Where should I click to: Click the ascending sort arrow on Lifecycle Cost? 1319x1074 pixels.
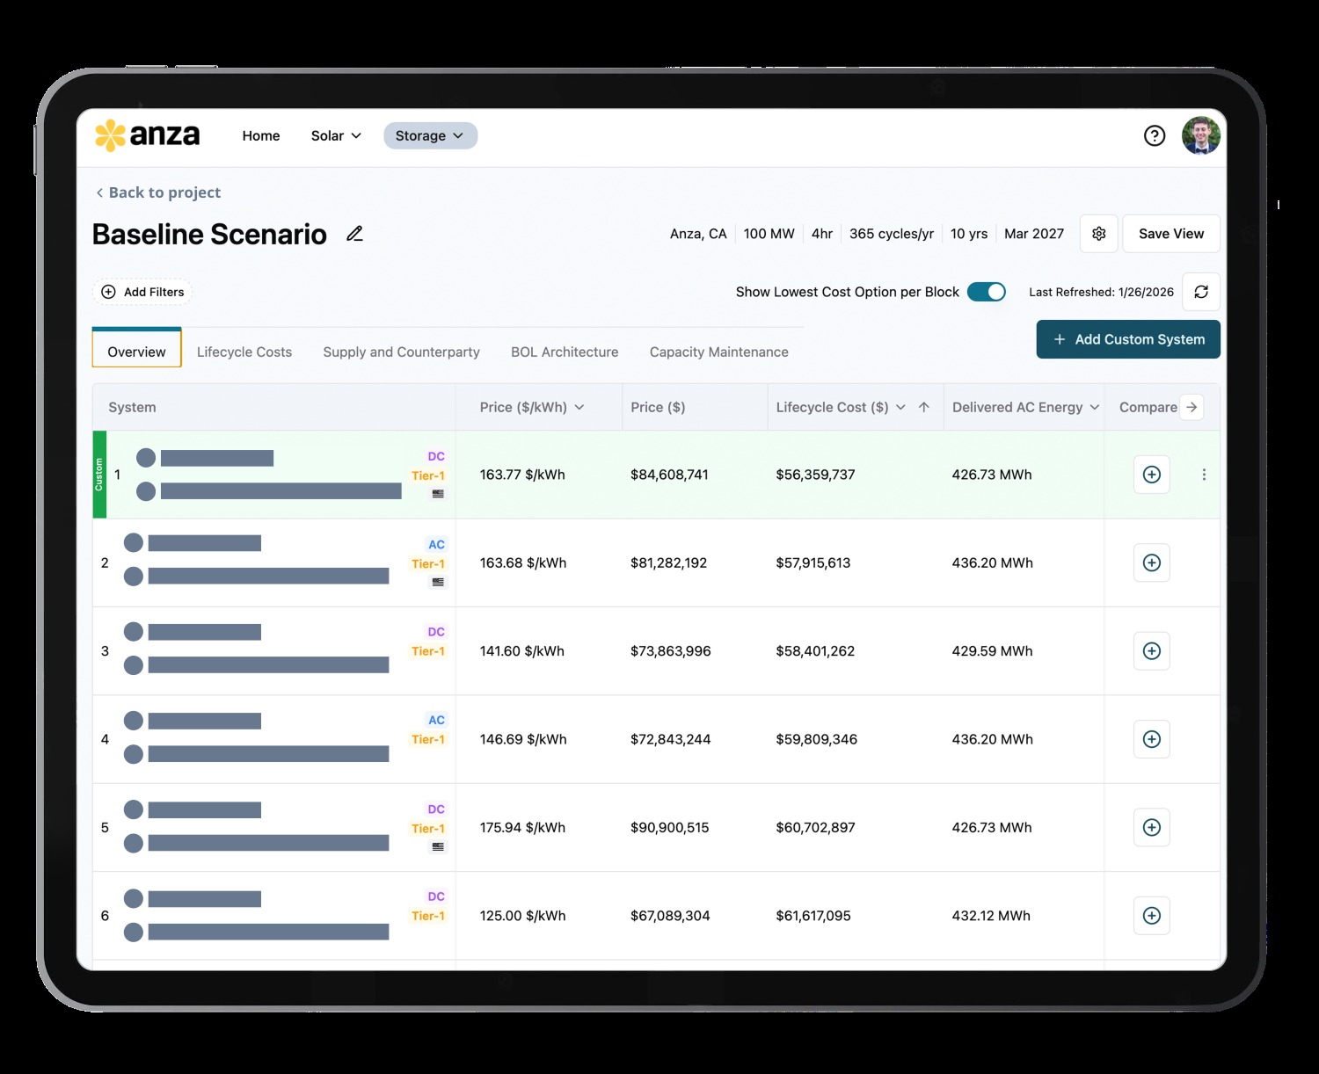click(922, 407)
